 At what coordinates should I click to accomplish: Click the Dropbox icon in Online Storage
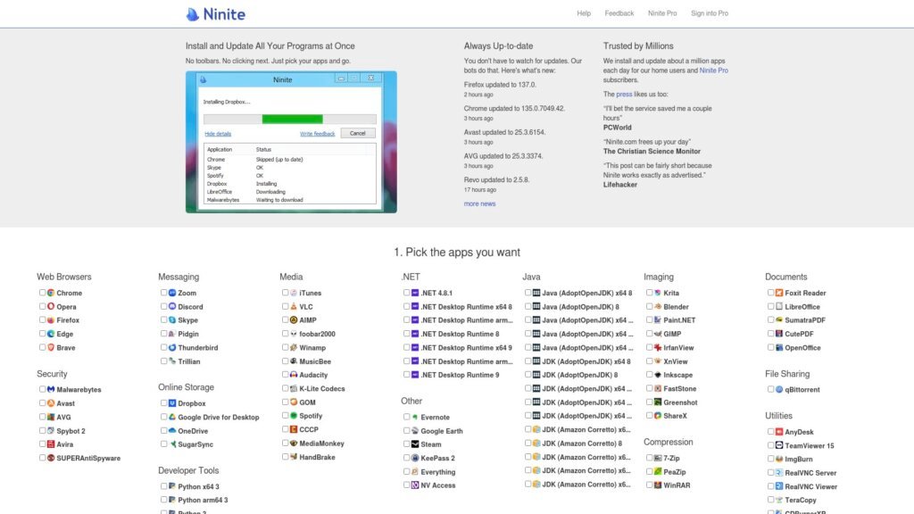click(172, 402)
